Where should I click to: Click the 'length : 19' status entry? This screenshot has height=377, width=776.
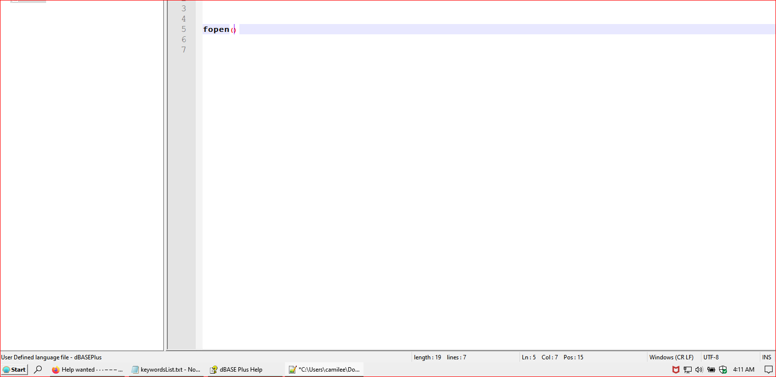click(427, 357)
